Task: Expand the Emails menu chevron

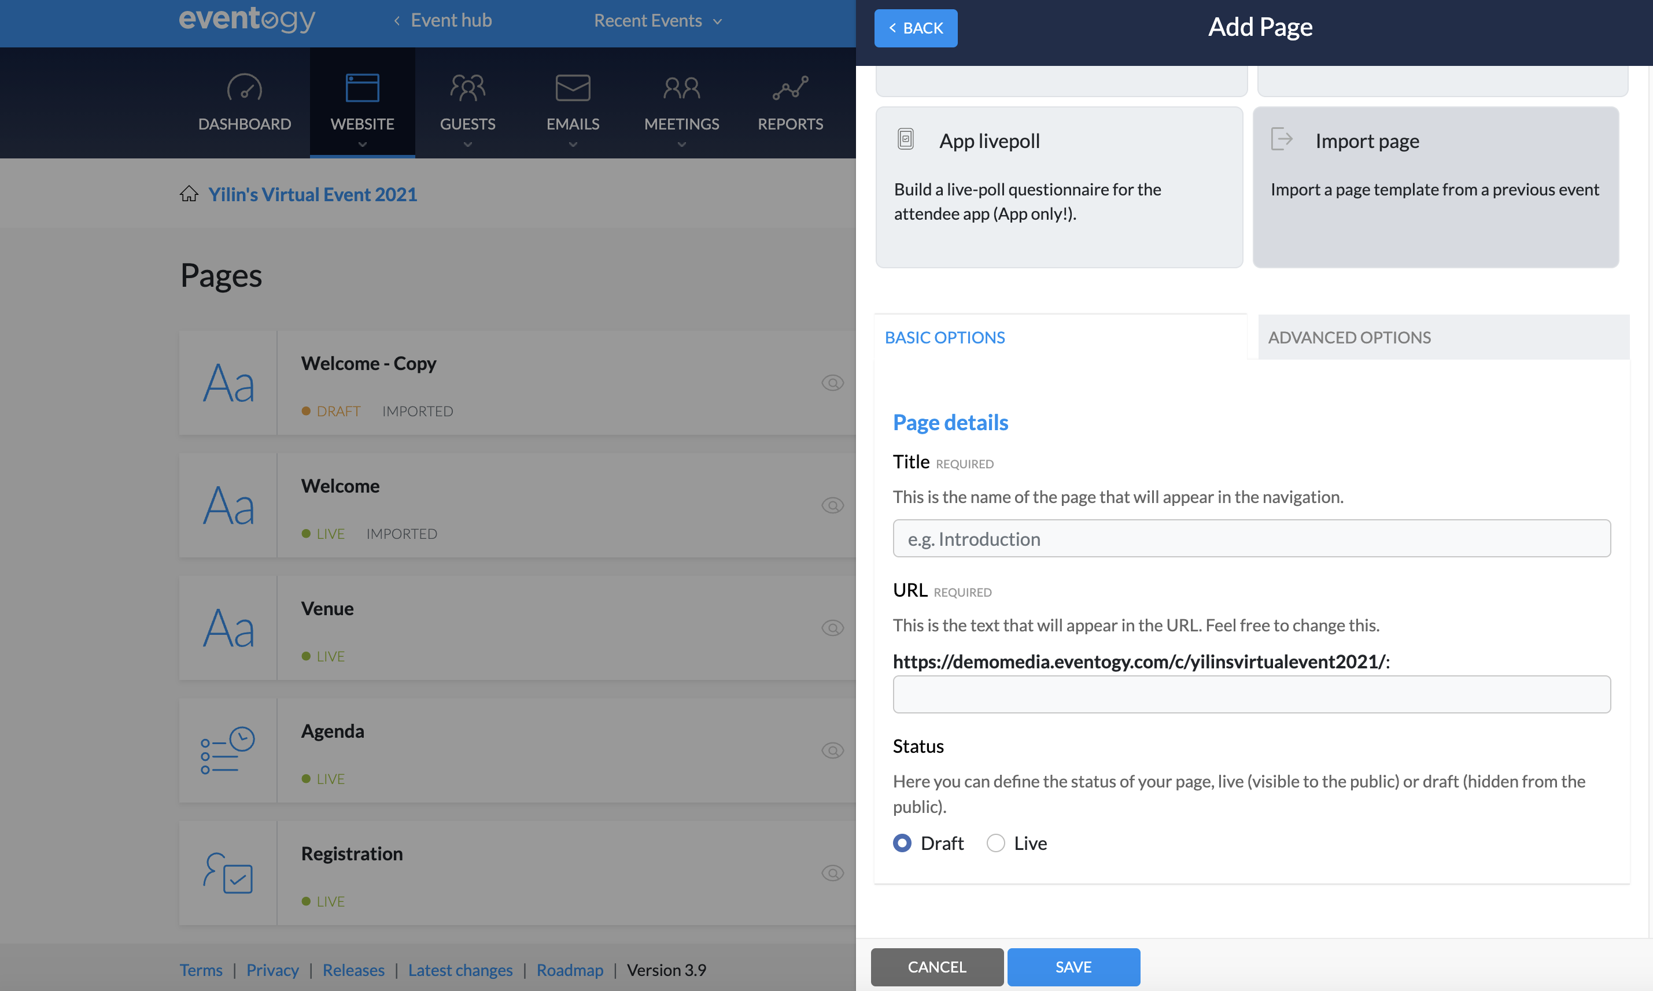Action: 571,144
